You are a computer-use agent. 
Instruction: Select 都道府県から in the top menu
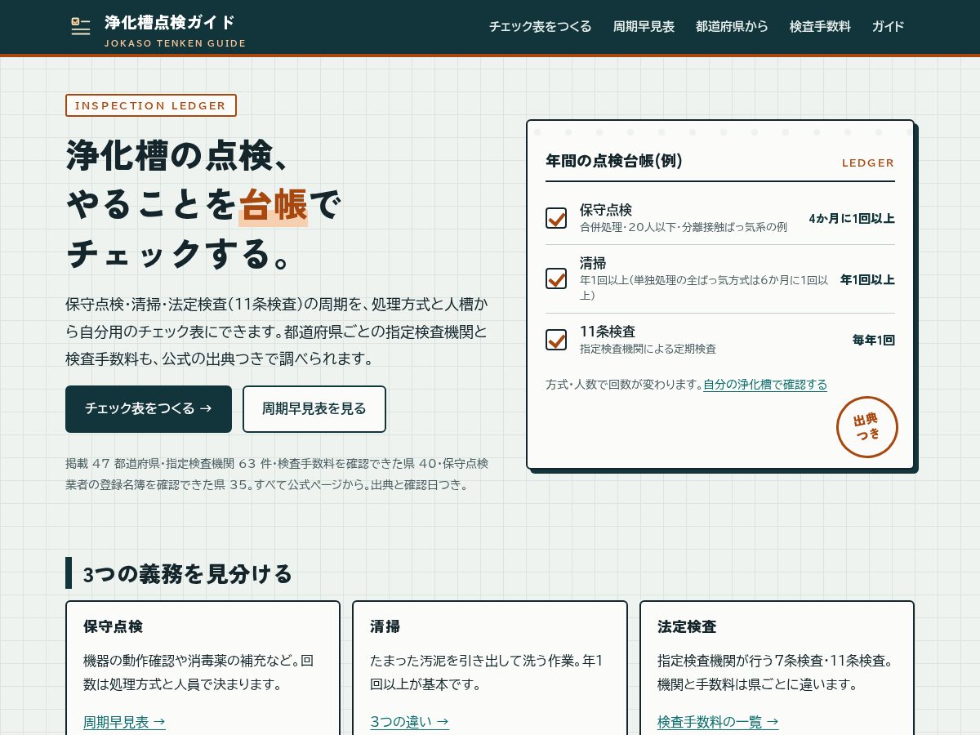point(732,27)
